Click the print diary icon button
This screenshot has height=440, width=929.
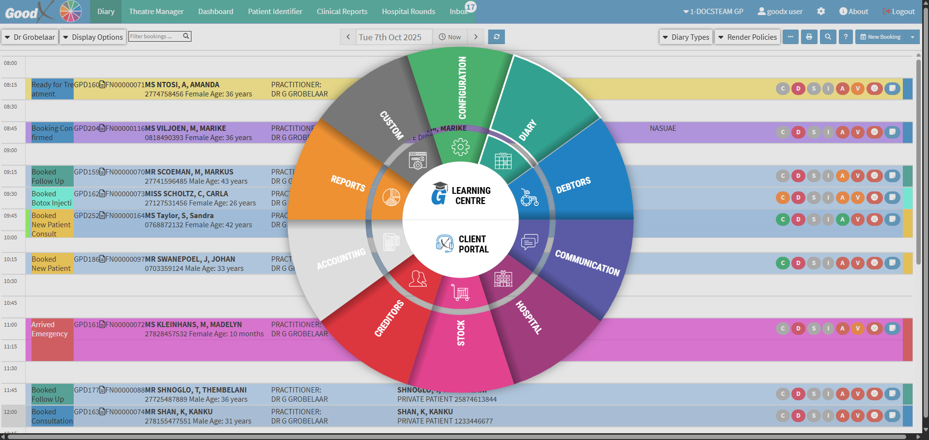pyautogui.click(x=809, y=37)
